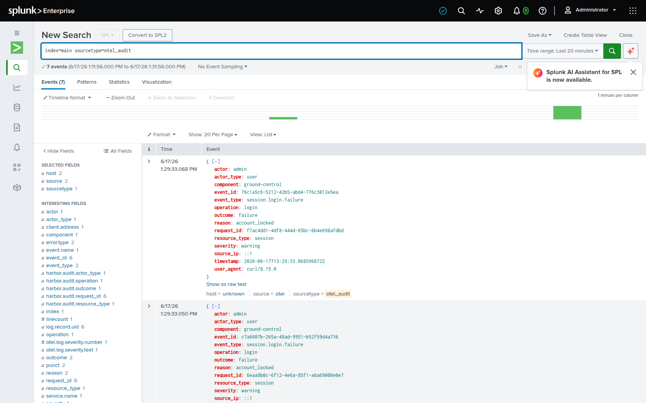Click the search query input field
The width and height of the screenshot is (646, 403).
281,51
